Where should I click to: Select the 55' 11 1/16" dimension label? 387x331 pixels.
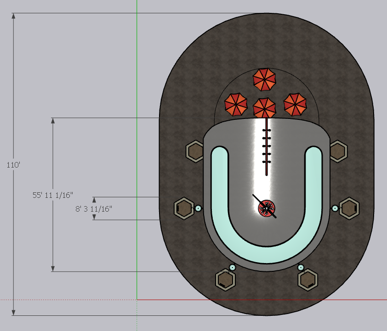click(x=53, y=195)
